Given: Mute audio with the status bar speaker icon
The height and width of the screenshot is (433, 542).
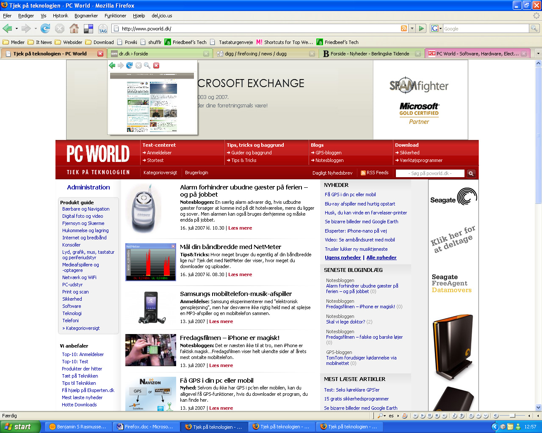Looking at the screenshot, I should [x=496, y=416].
